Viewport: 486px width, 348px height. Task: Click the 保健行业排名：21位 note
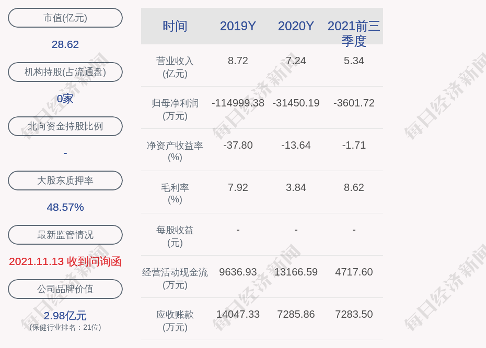pos(65,327)
